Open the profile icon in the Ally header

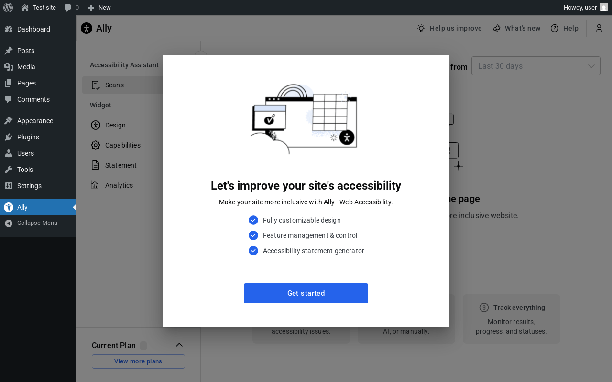599,28
